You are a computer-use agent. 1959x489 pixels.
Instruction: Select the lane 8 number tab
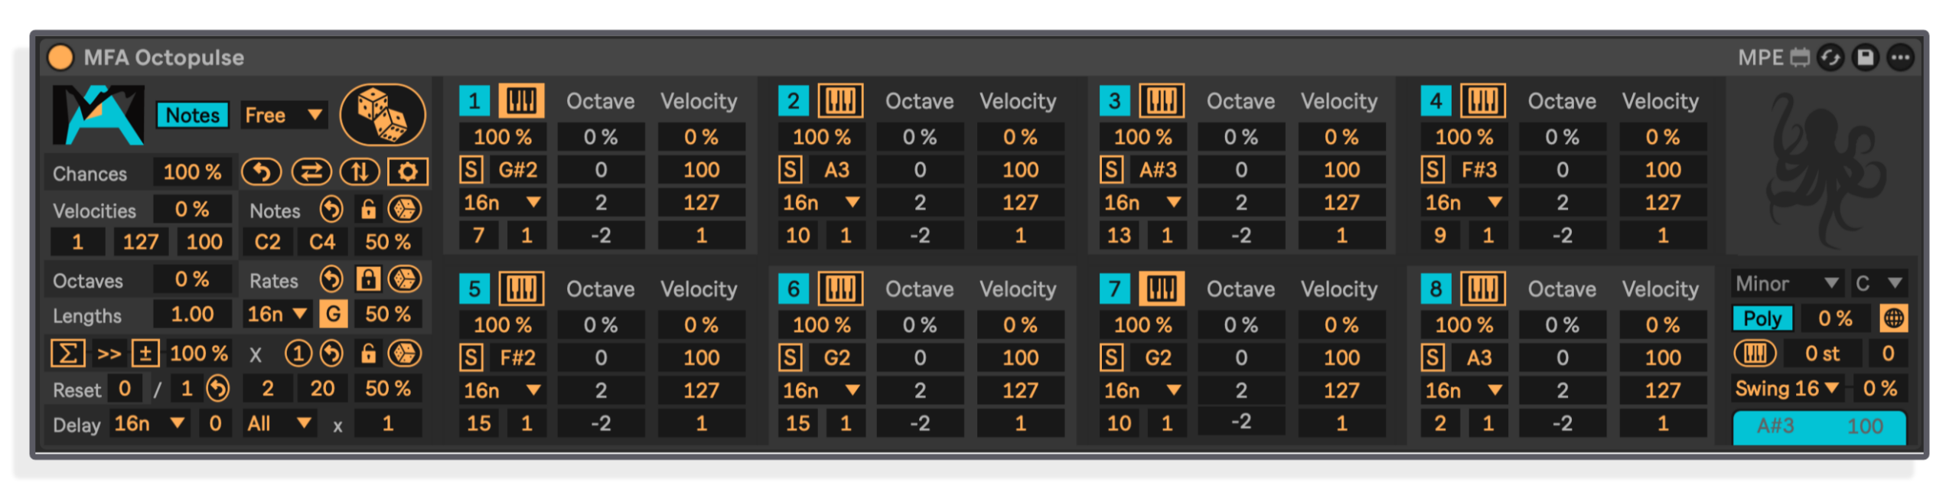point(1436,289)
